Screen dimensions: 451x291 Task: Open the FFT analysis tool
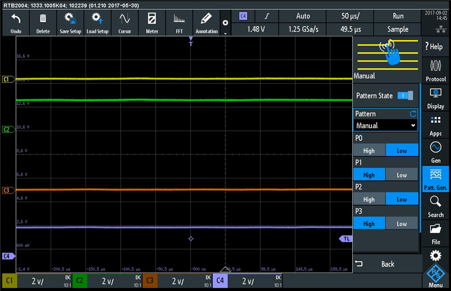click(x=179, y=23)
